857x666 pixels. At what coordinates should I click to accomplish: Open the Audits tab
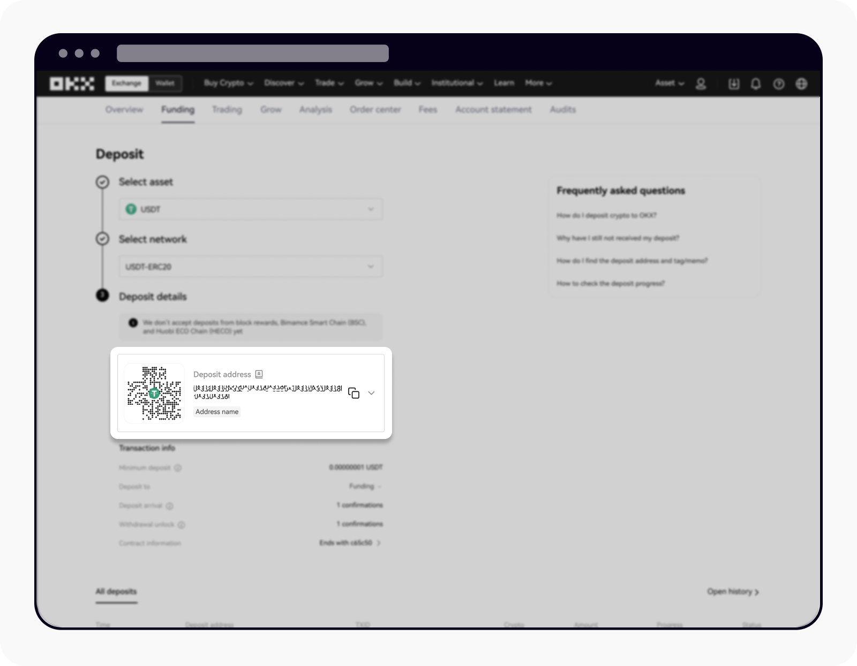pos(563,110)
